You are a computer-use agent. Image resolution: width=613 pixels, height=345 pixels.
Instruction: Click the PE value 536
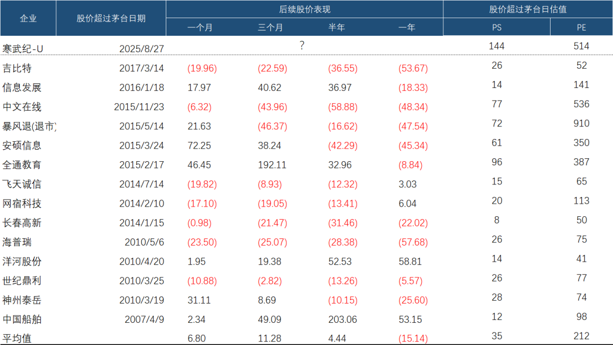point(581,104)
